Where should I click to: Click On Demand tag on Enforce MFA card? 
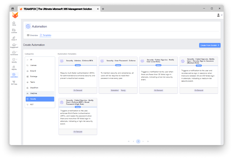78,90
